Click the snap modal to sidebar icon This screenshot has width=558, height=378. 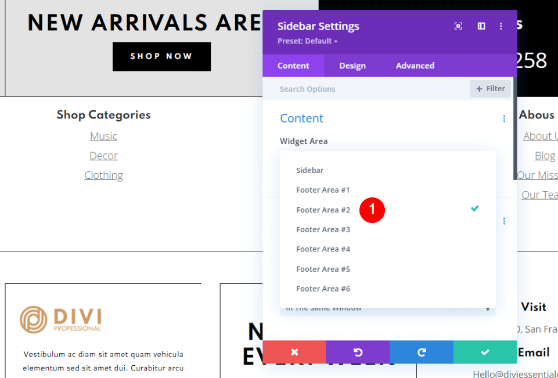click(481, 26)
